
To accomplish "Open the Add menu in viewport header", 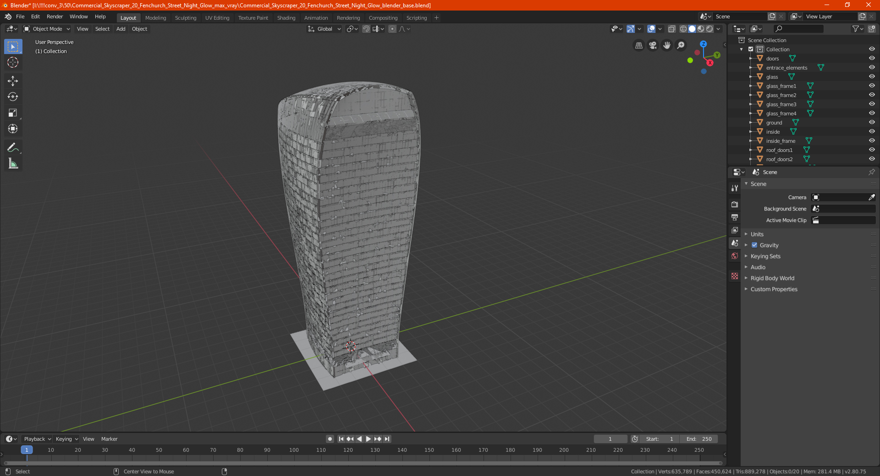I will (x=121, y=29).
